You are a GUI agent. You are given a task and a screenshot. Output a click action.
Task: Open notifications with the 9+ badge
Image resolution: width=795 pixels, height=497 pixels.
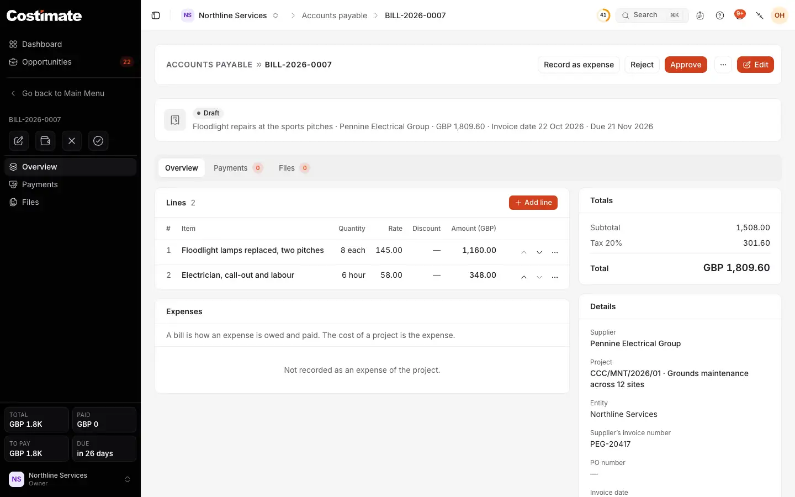tap(740, 15)
